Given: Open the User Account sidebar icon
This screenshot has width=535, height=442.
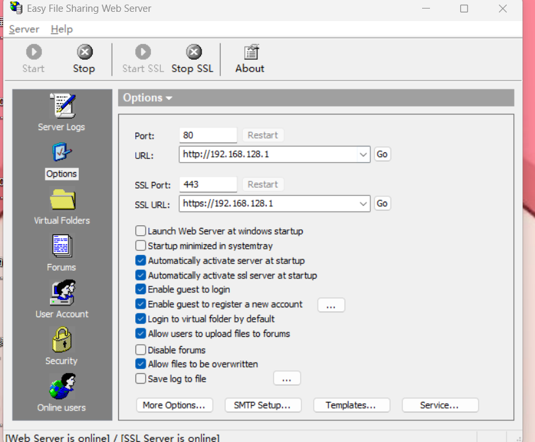Looking at the screenshot, I should click(62, 293).
